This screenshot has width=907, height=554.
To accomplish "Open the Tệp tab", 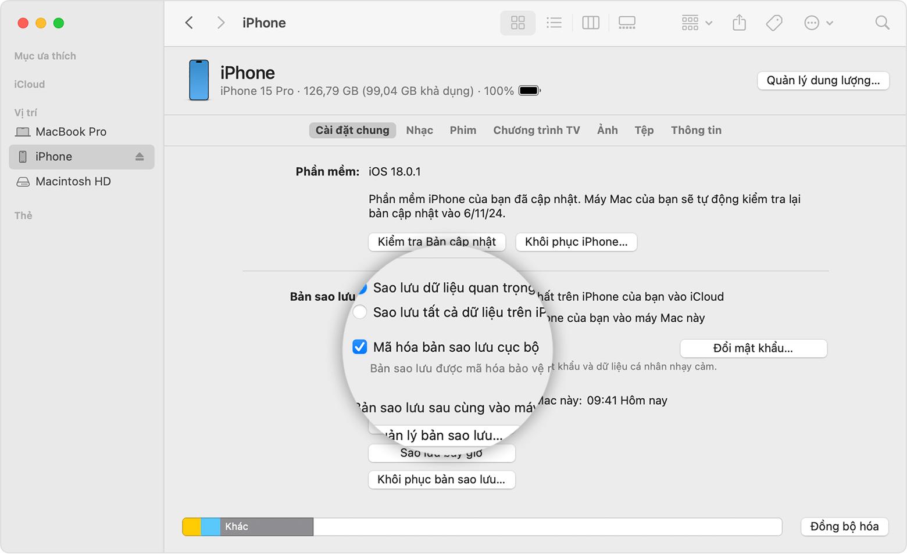I will coord(644,130).
